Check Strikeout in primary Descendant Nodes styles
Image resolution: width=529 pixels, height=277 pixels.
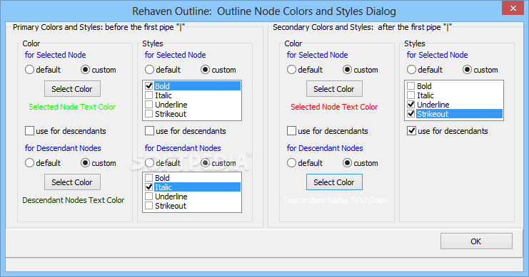(148, 206)
